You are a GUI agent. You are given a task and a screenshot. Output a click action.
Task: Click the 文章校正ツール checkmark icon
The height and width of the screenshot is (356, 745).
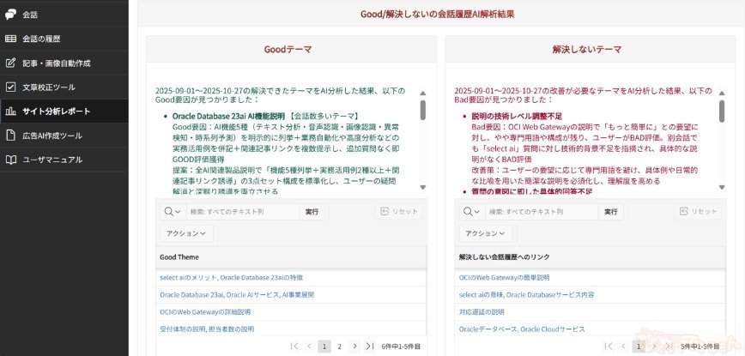(10, 87)
